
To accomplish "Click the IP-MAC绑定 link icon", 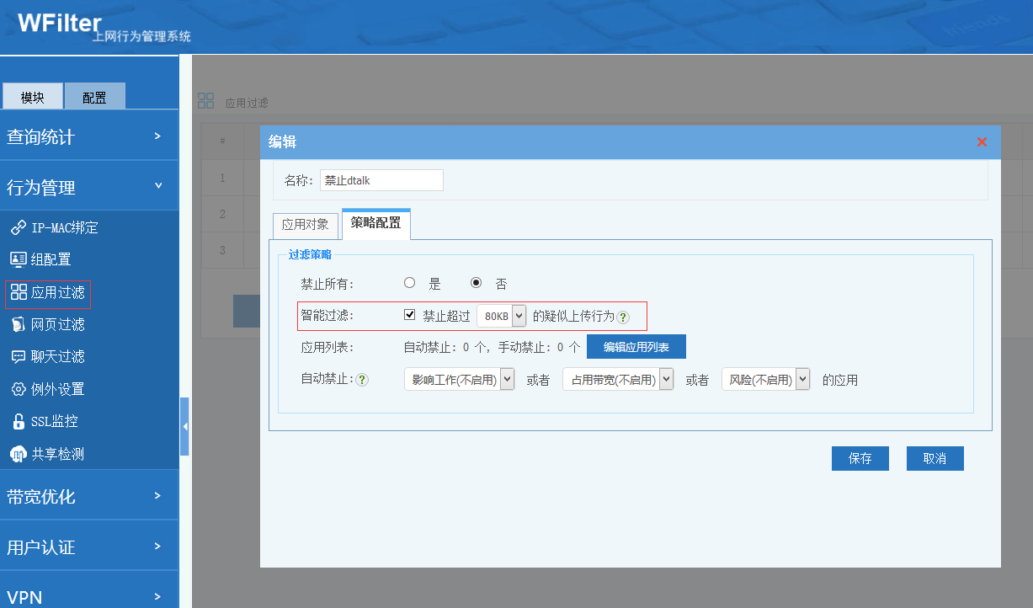I will (x=18, y=228).
